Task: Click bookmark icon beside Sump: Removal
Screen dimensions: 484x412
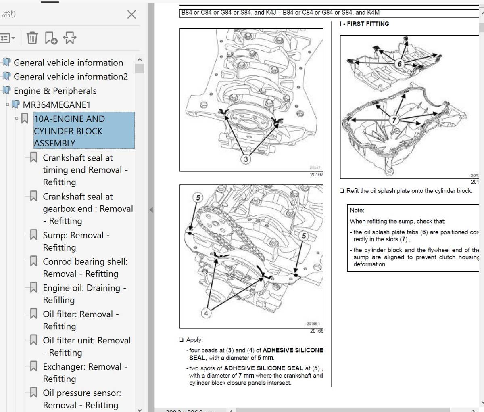Action: pyautogui.click(x=34, y=235)
